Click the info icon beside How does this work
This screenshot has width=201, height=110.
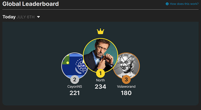(x=167, y=4)
